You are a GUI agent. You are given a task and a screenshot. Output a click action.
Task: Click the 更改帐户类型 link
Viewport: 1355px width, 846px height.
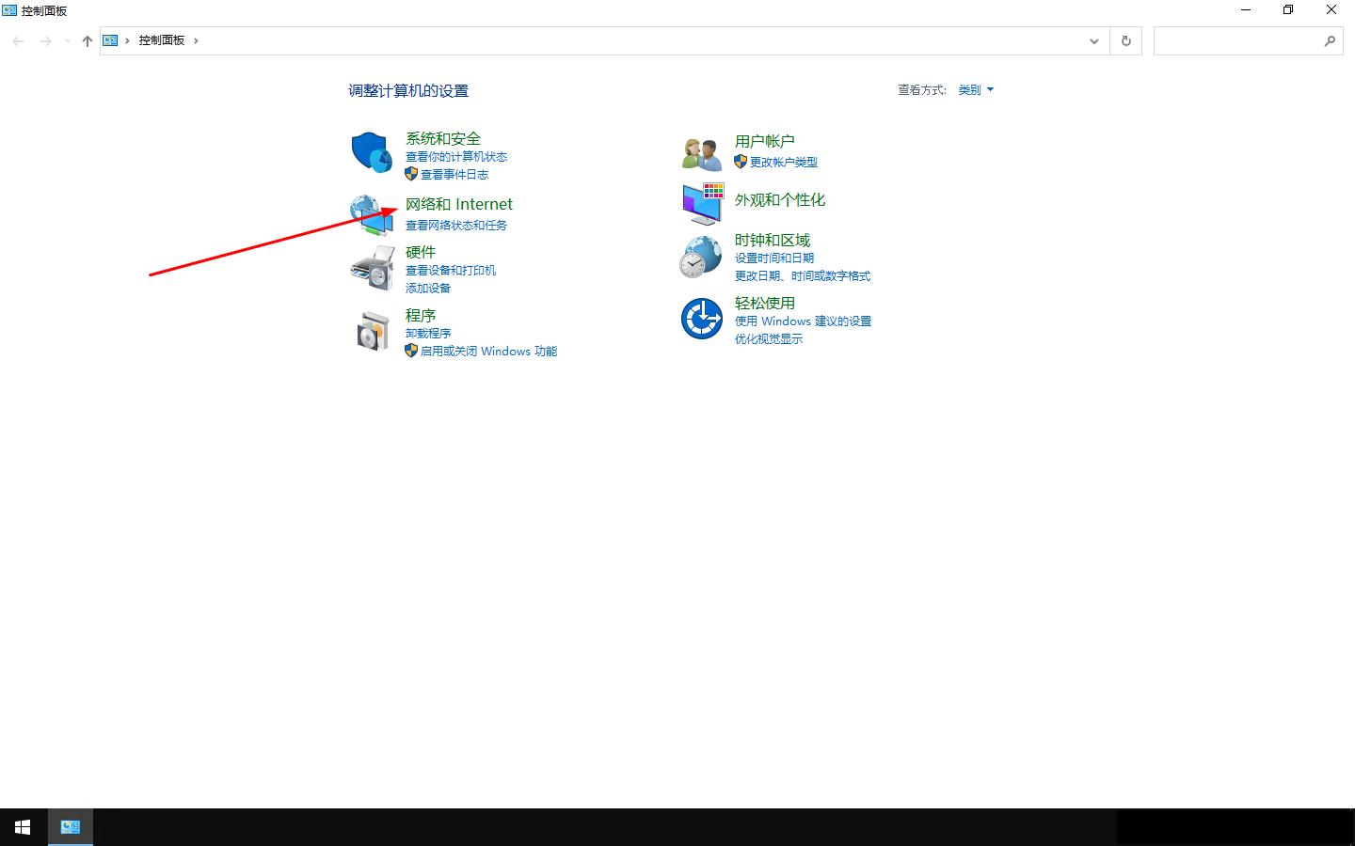[783, 163]
